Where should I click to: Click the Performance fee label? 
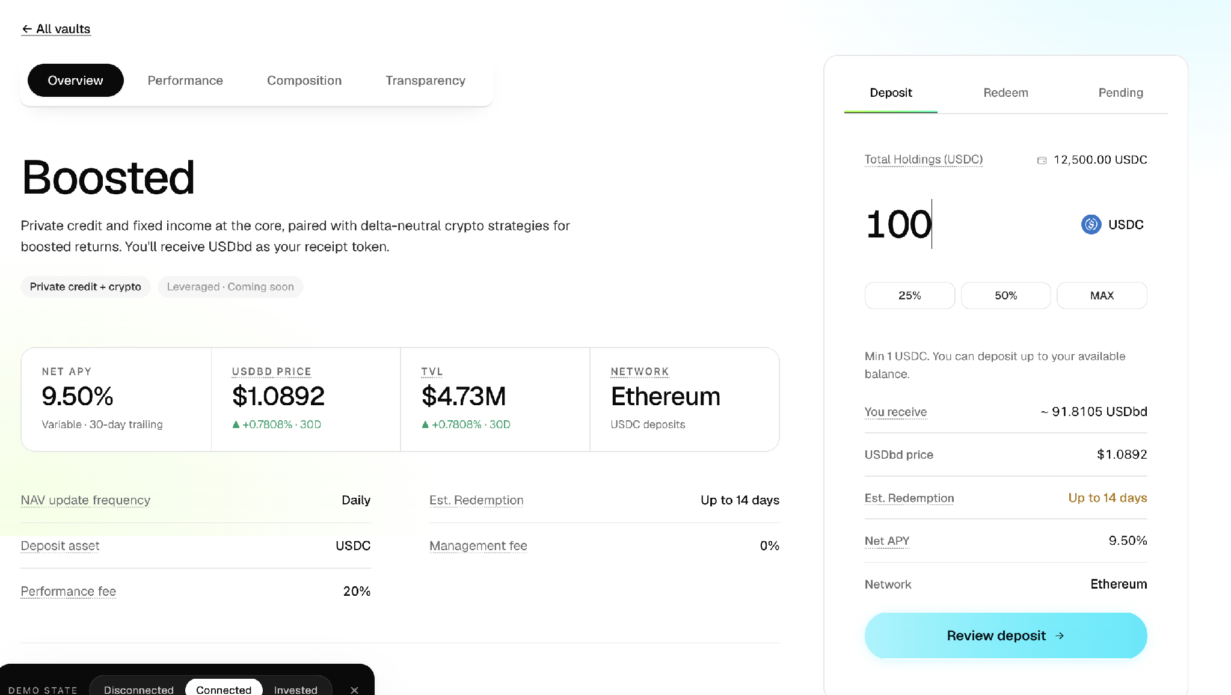click(69, 592)
